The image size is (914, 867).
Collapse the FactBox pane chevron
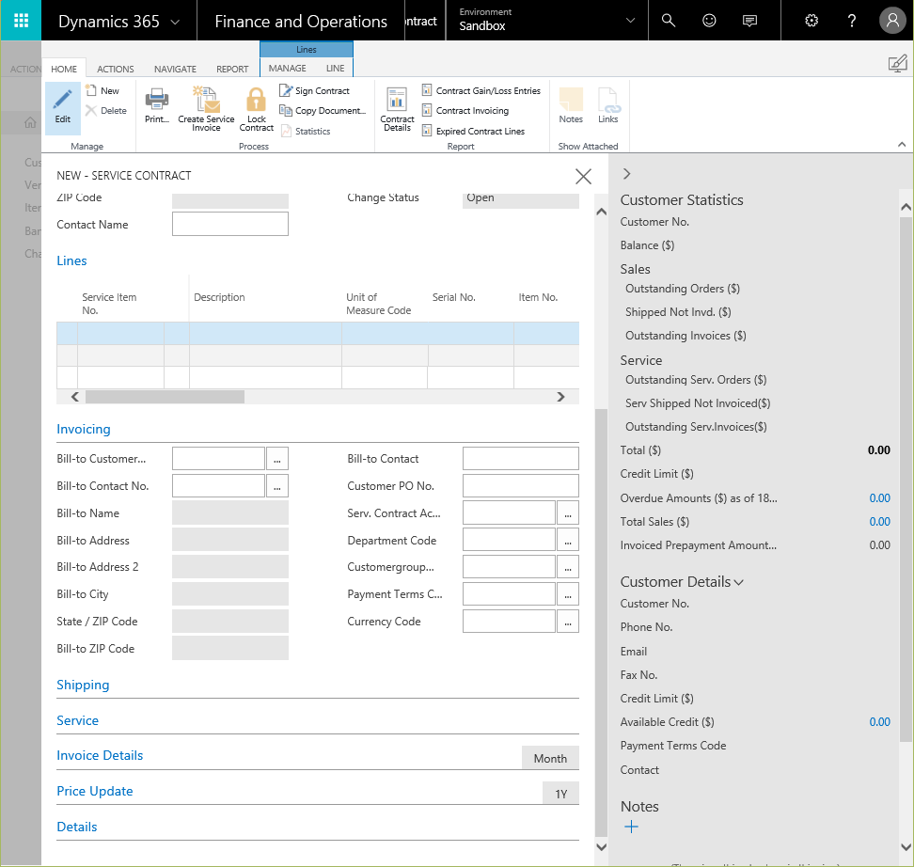pos(626,174)
